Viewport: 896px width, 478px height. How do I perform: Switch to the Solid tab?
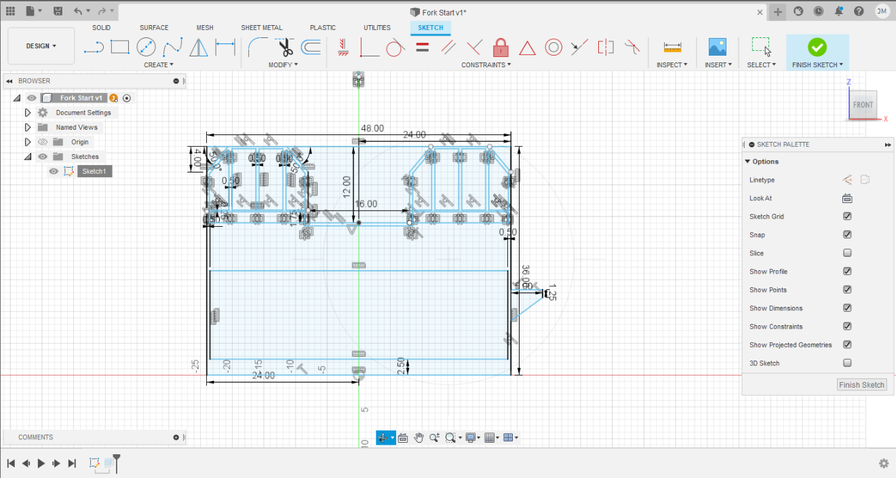pos(101,28)
